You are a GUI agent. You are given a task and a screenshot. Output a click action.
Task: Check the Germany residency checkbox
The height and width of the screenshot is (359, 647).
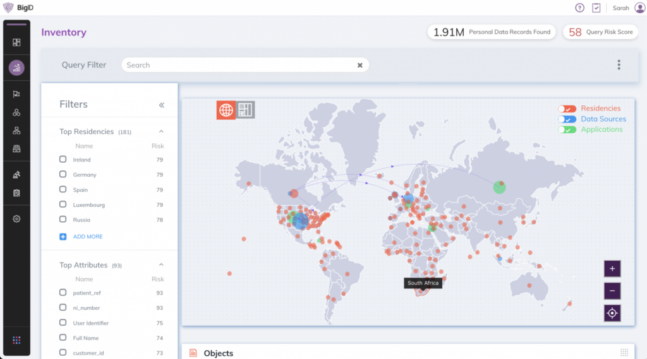tap(63, 174)
